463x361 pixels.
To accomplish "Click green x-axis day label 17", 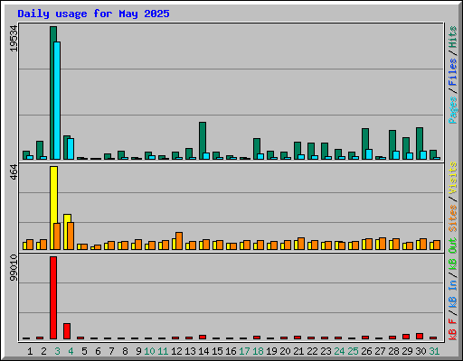I will tap(244, 351).
